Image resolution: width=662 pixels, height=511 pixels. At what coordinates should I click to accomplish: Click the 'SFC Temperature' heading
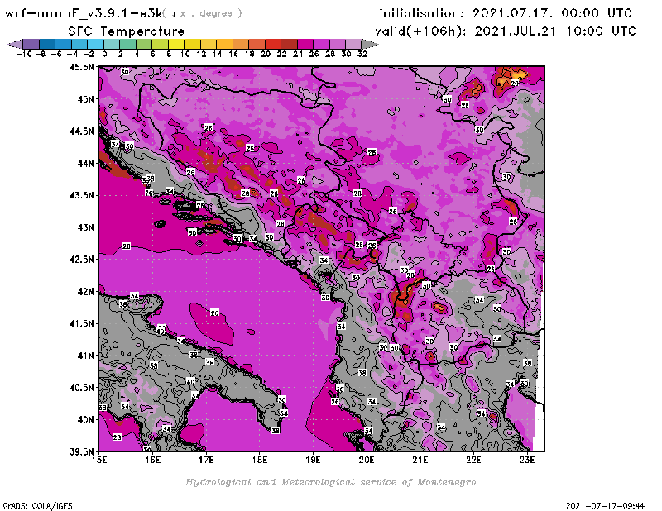coord(127,31)
